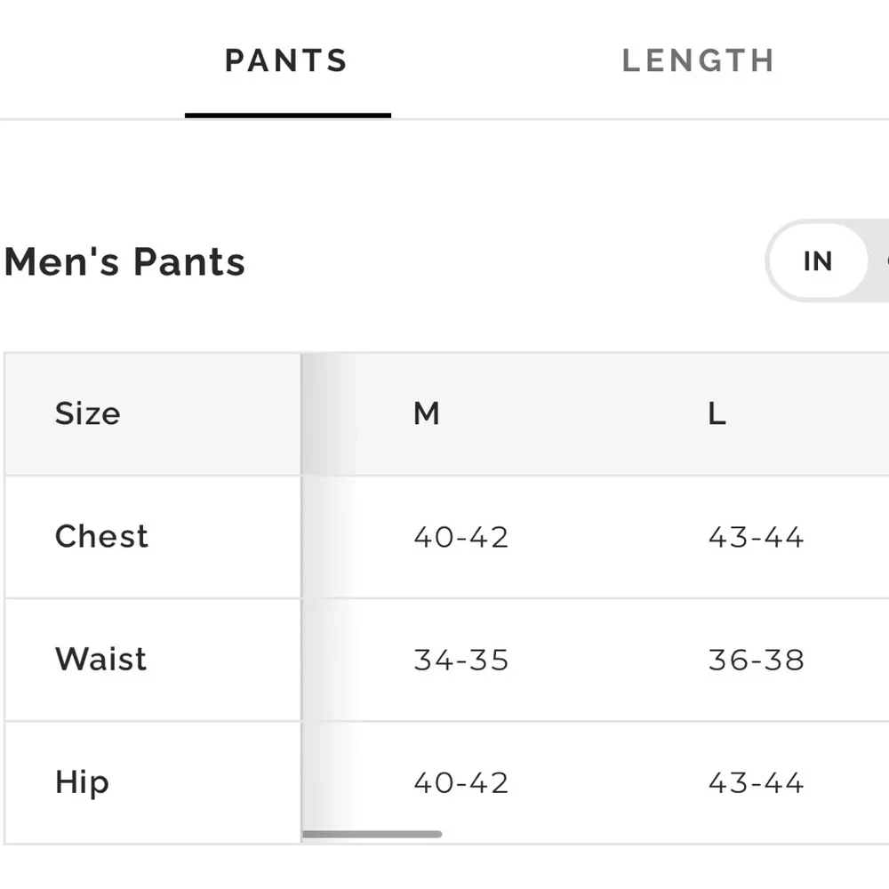Click the Size header cell
The image size is (889, 889).
87,413
